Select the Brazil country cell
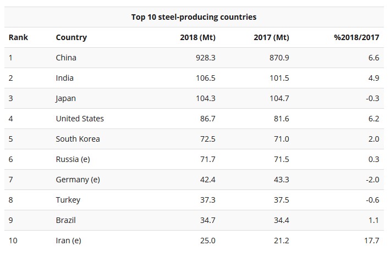 pyautogui.click(x=65, y=220)
